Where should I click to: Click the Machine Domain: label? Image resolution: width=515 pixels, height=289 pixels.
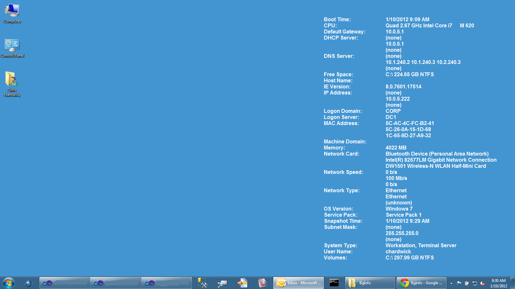345,141
